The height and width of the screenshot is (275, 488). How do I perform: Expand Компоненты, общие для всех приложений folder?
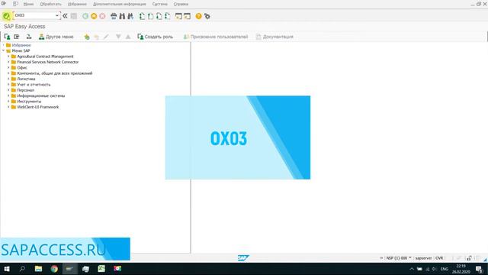point(8,73)
